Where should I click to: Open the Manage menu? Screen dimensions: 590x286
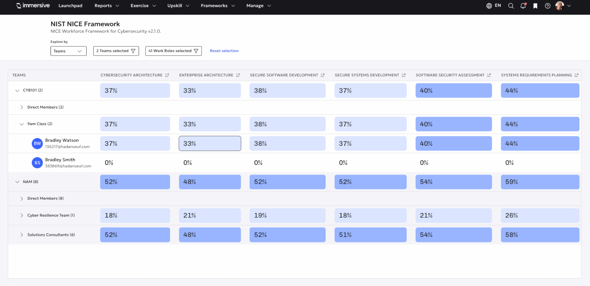pos(259,6)
